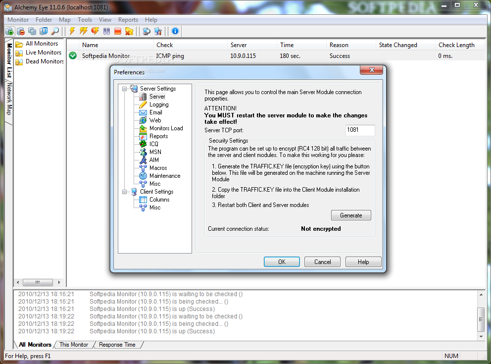Sort by the Check column header

click(190, 45)
